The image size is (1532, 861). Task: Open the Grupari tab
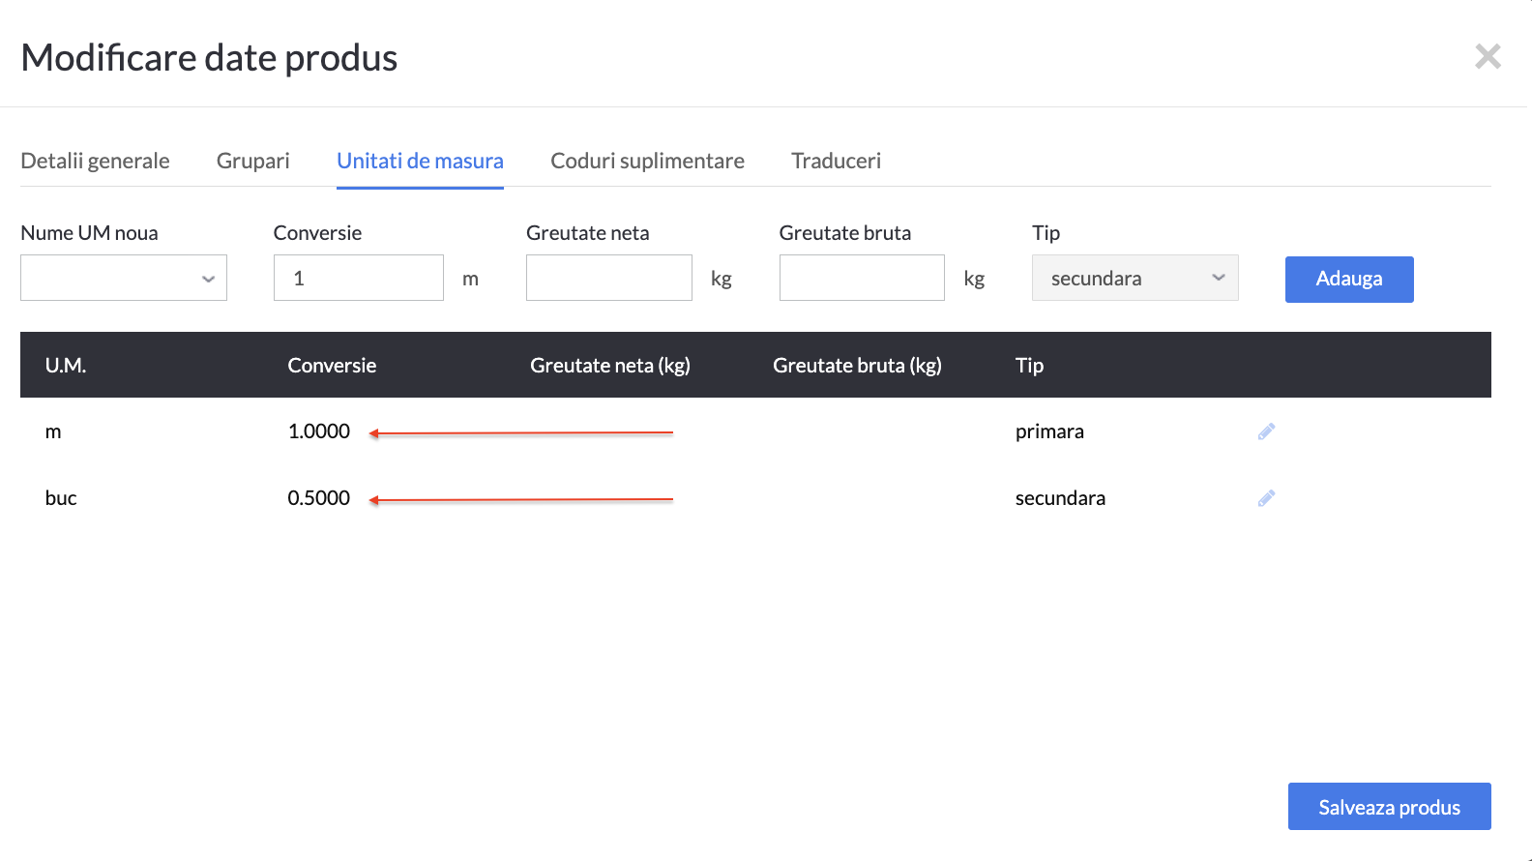(x=252, y=161)
